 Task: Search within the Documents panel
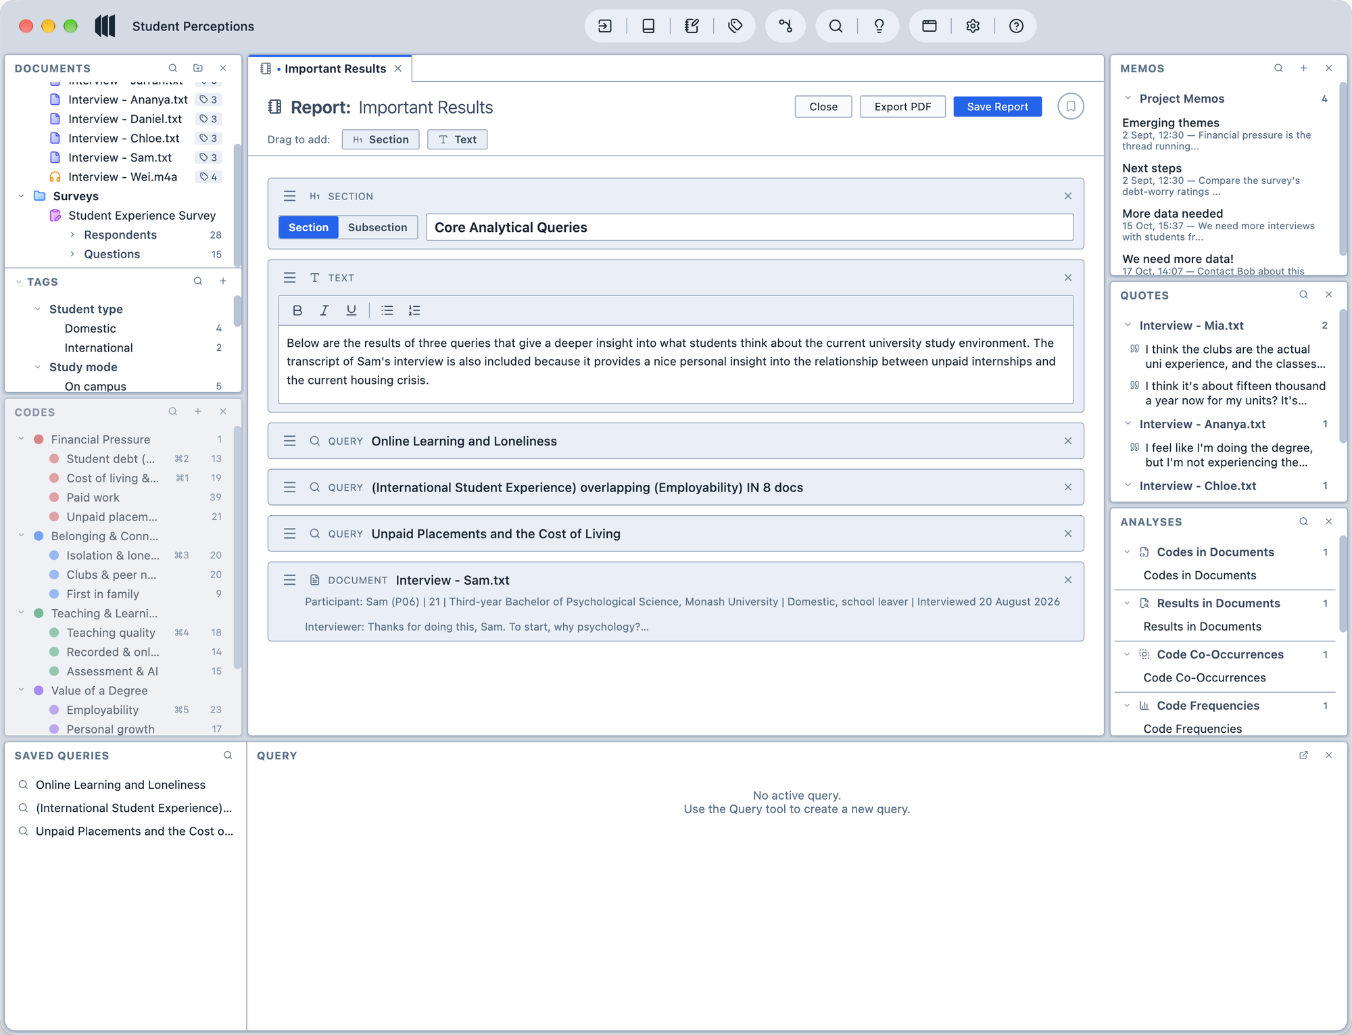tap(173, 68)
